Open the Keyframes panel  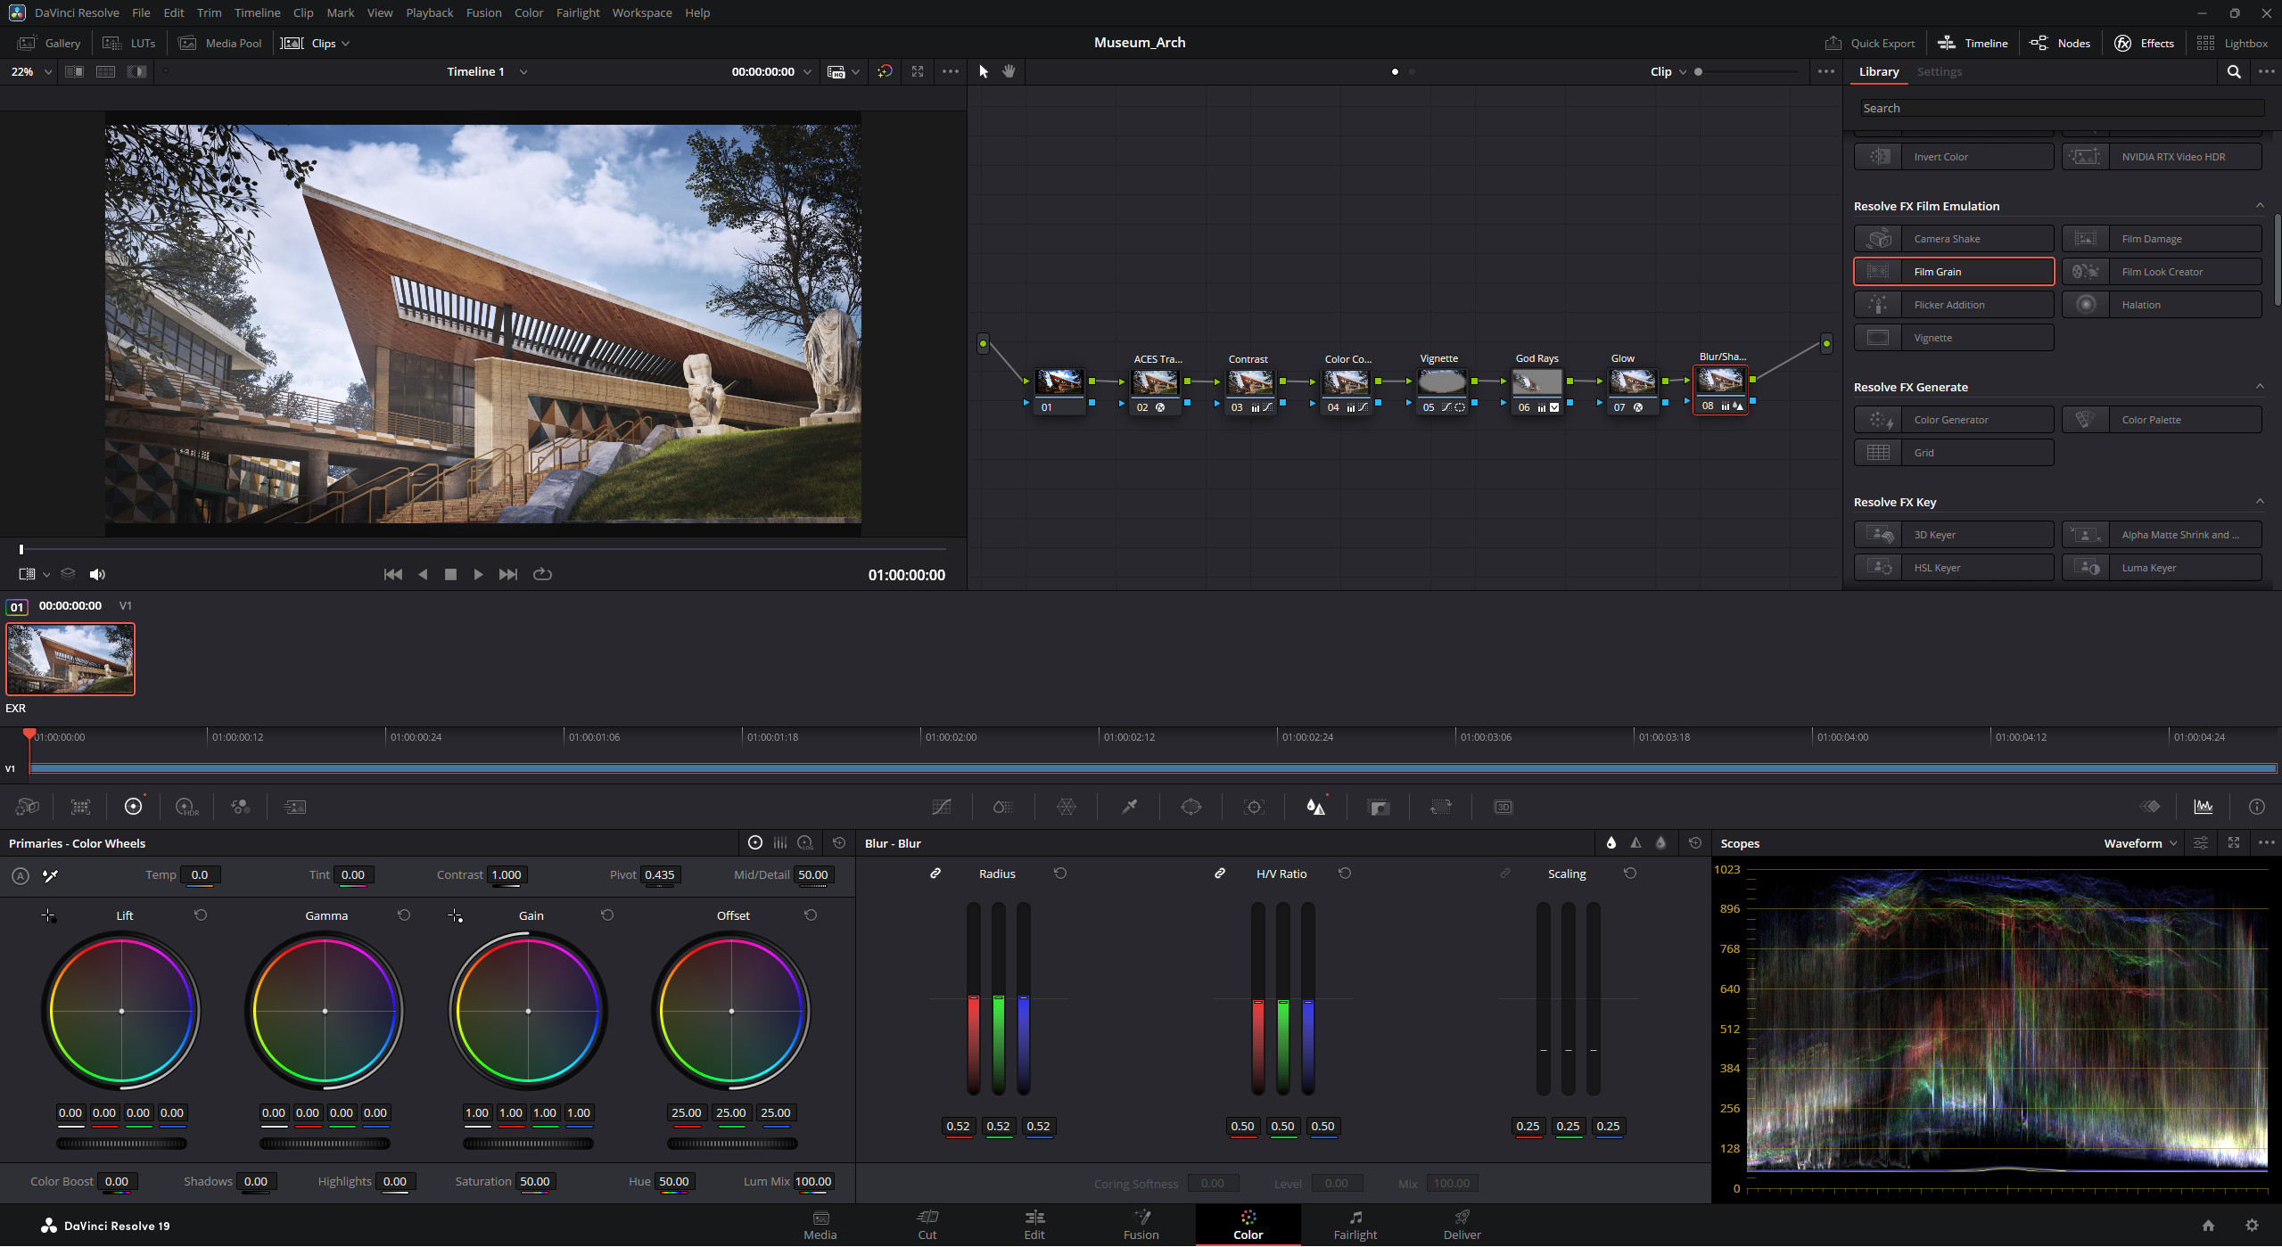pyautogui.click(x=2150, y=807)
